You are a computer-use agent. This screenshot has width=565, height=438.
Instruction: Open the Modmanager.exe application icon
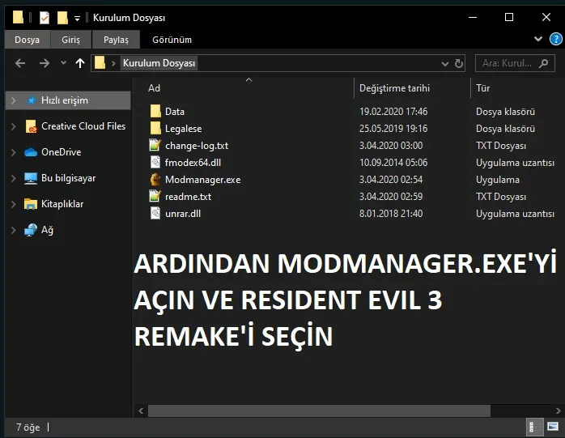pyautogui.click(x=156, y=180)
